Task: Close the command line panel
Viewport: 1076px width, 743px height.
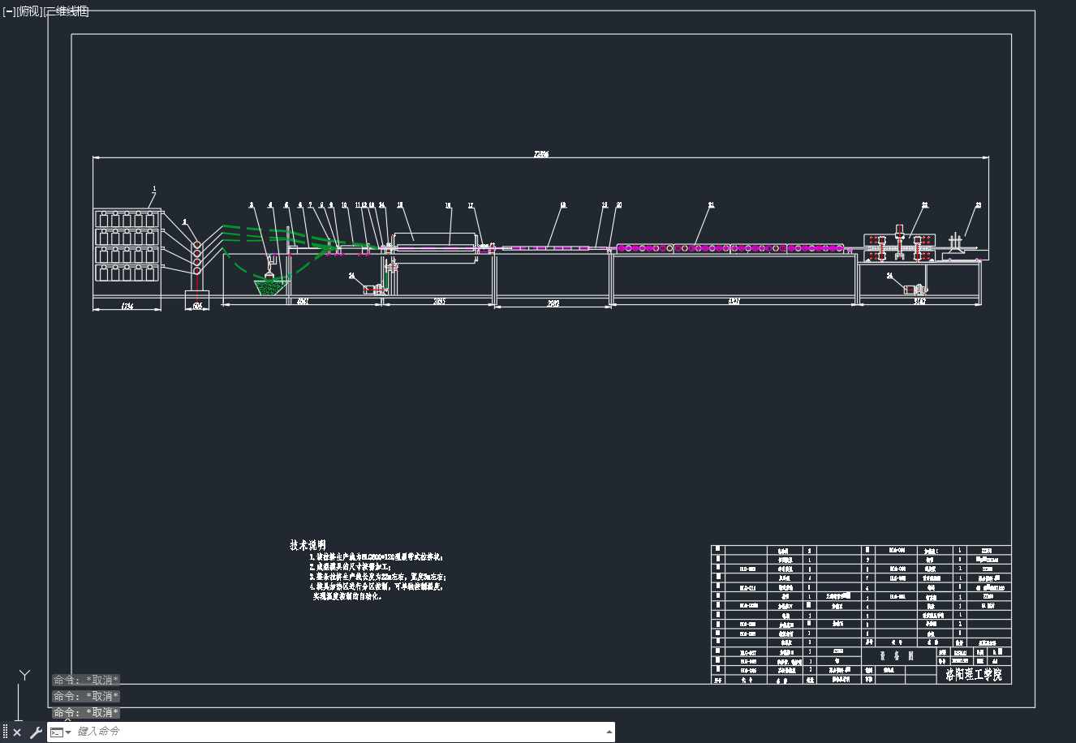Action: (x=17, y=732)
